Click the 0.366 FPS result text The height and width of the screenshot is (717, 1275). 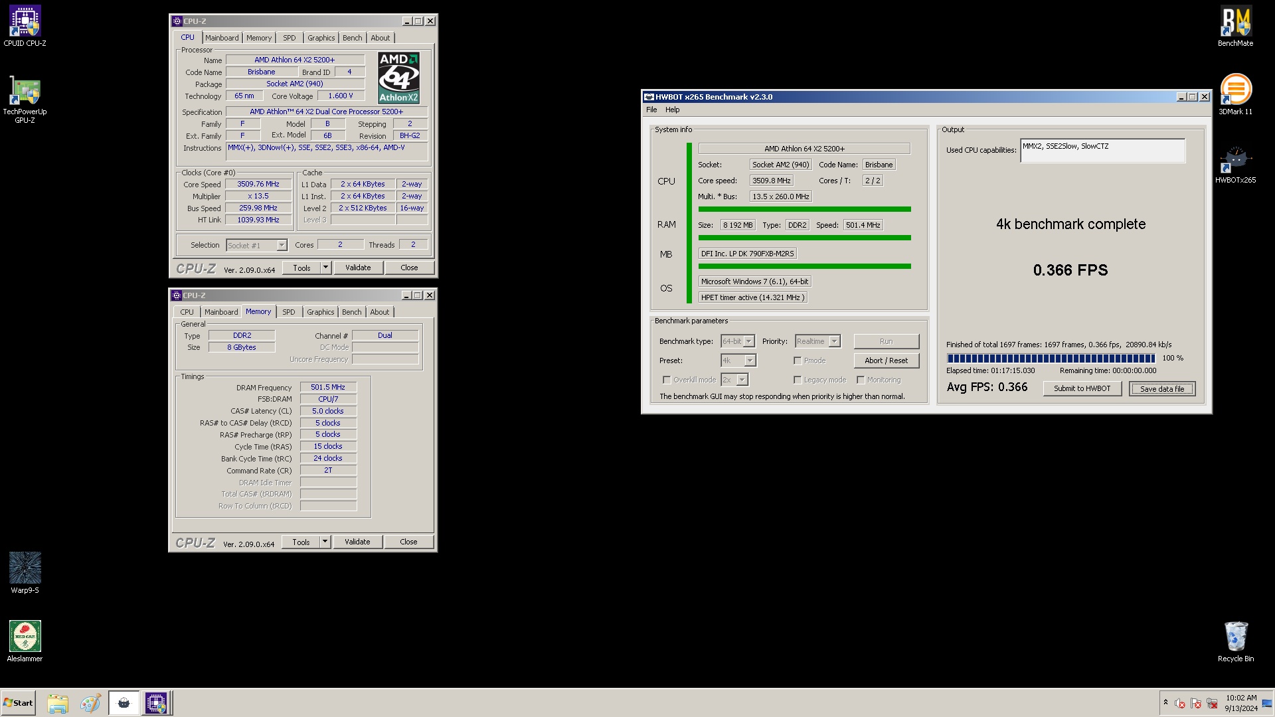tap(1070, 270)
